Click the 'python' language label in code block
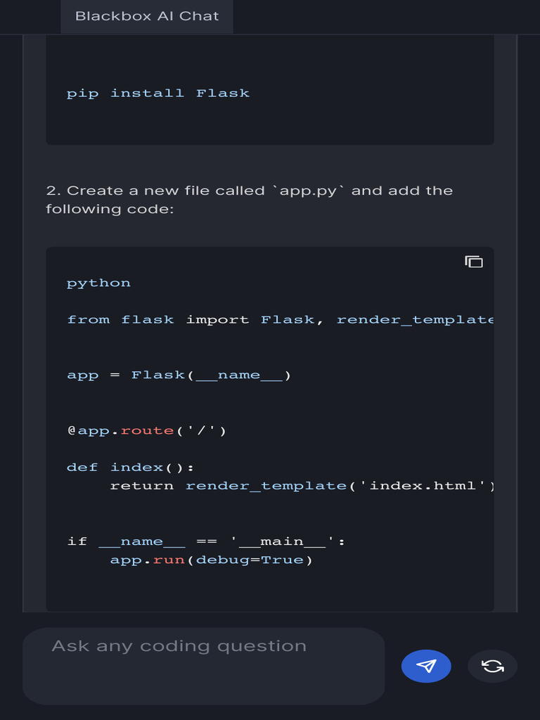 (98, 283)
